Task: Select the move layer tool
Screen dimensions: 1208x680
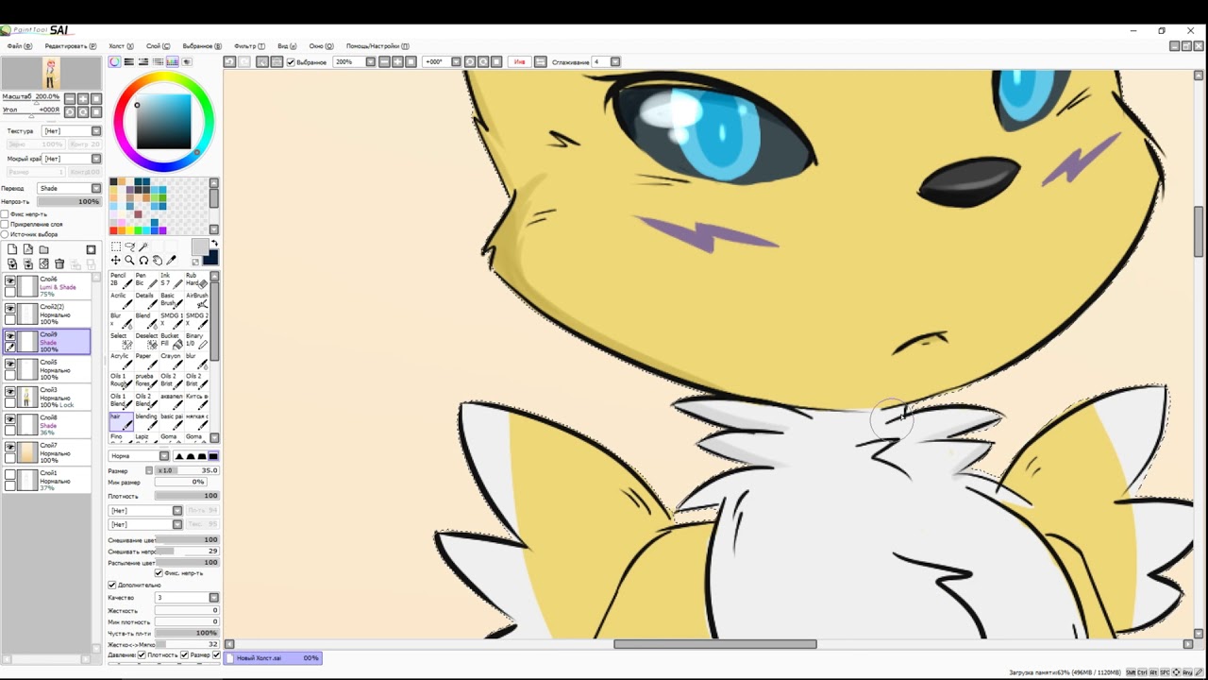Action: [x=115, y=261]
